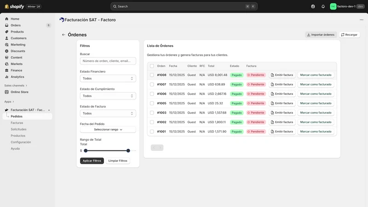Check the box for order #1002
Viewport: 368px width, 207px height.
tap(152, 122)
